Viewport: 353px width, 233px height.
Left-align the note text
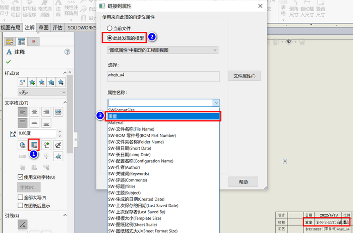tap(23, 112)
